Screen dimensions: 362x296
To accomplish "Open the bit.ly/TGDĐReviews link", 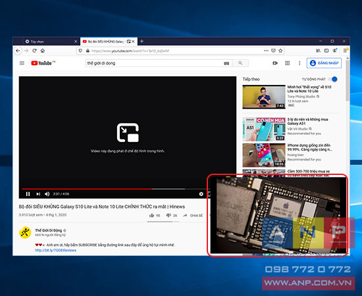I will [x=56, y=251].
